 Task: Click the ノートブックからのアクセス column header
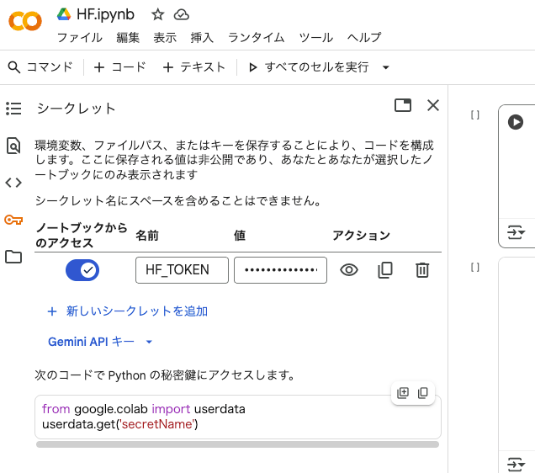(82, 235)
